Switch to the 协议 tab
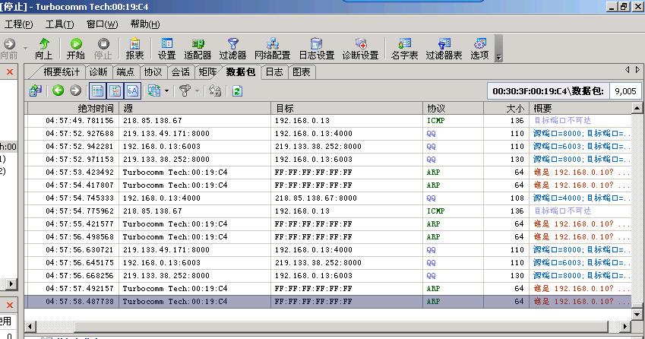Viewport: 645px width, 339px height. click(153, 72)
